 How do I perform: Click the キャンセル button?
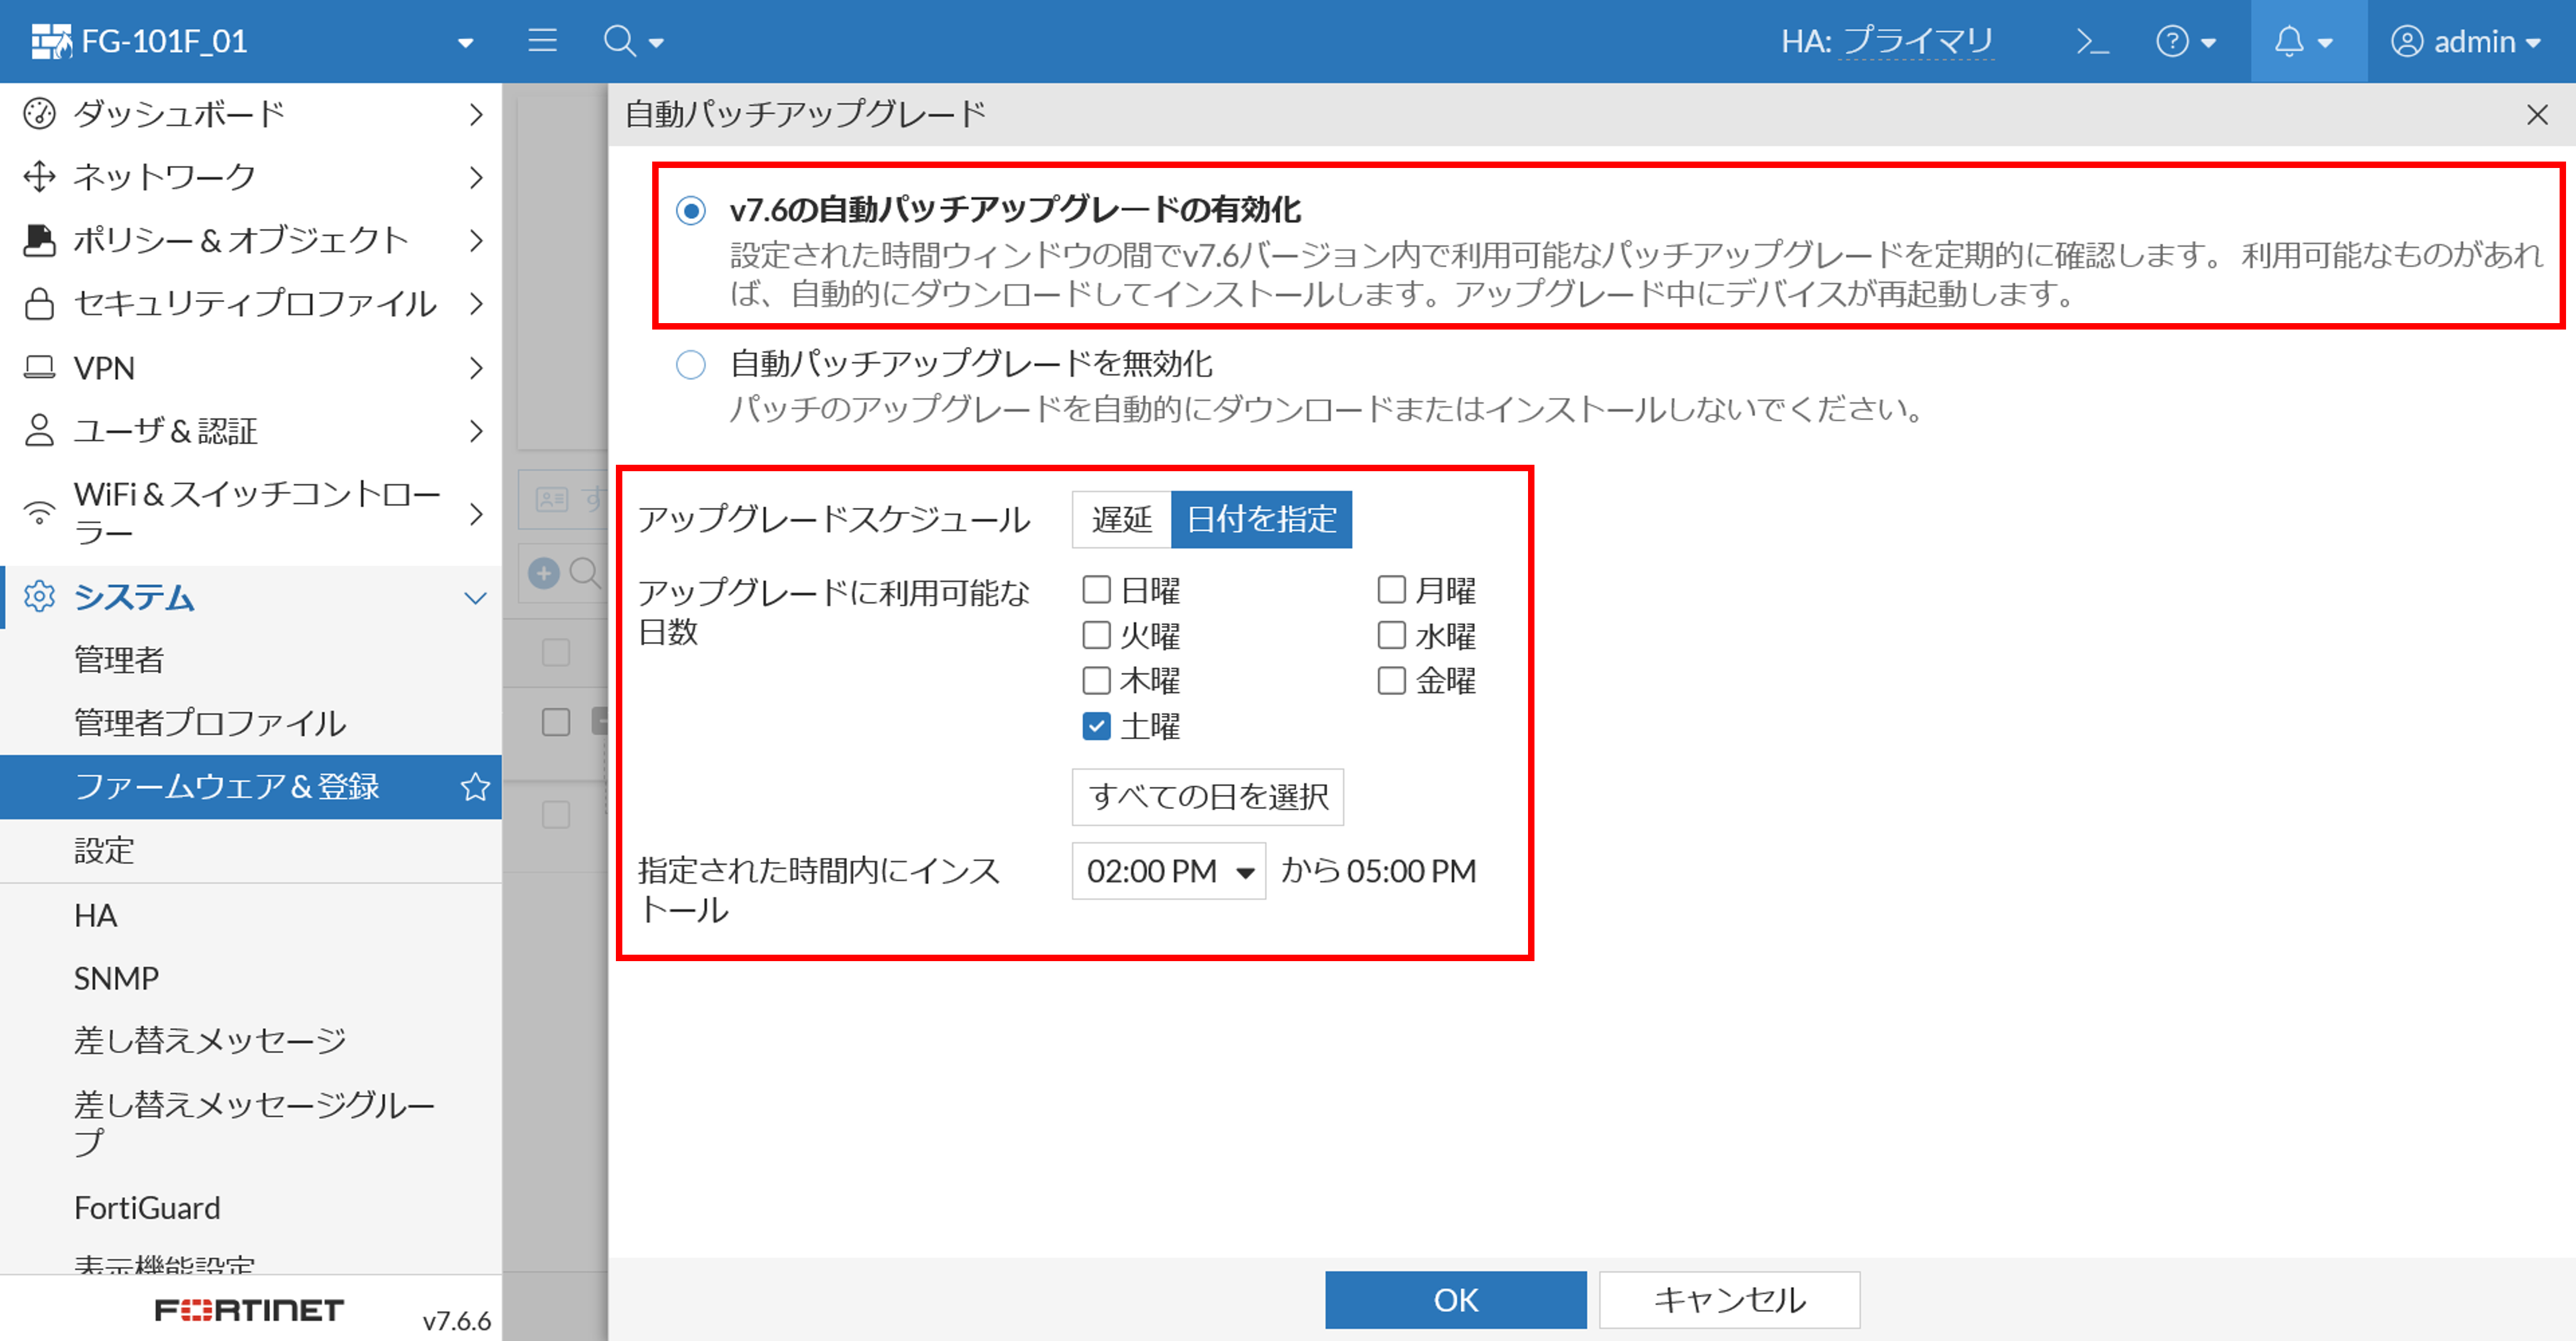click(1729, 1299)
